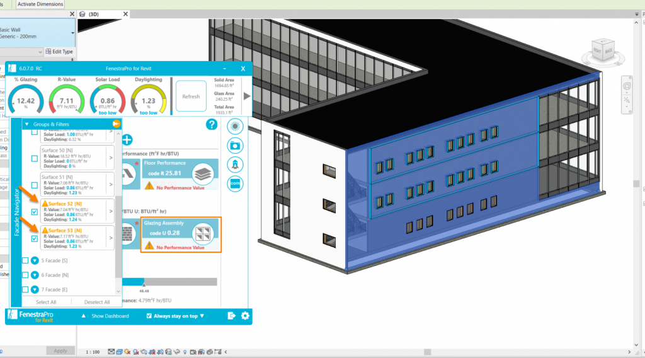645x358 pixels.
Task: Open the navigation steering wheel
Action: (x=627, y=86)
